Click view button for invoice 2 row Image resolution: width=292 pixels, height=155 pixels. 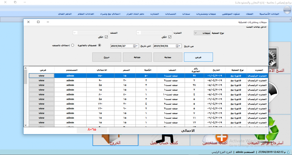point(41,80)
